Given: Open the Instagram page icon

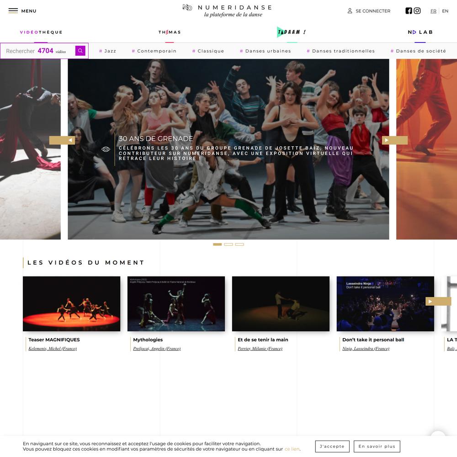Looking at the screenshot, I should pyautogui.click(x=417, y=11).
